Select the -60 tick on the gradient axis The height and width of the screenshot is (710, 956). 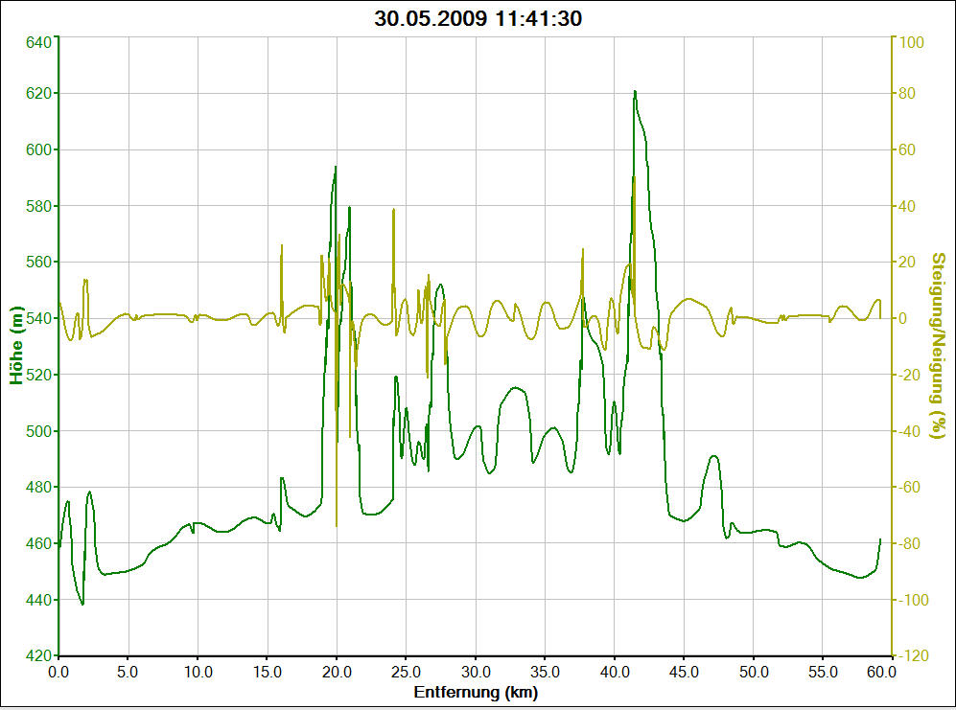point(909,487)
